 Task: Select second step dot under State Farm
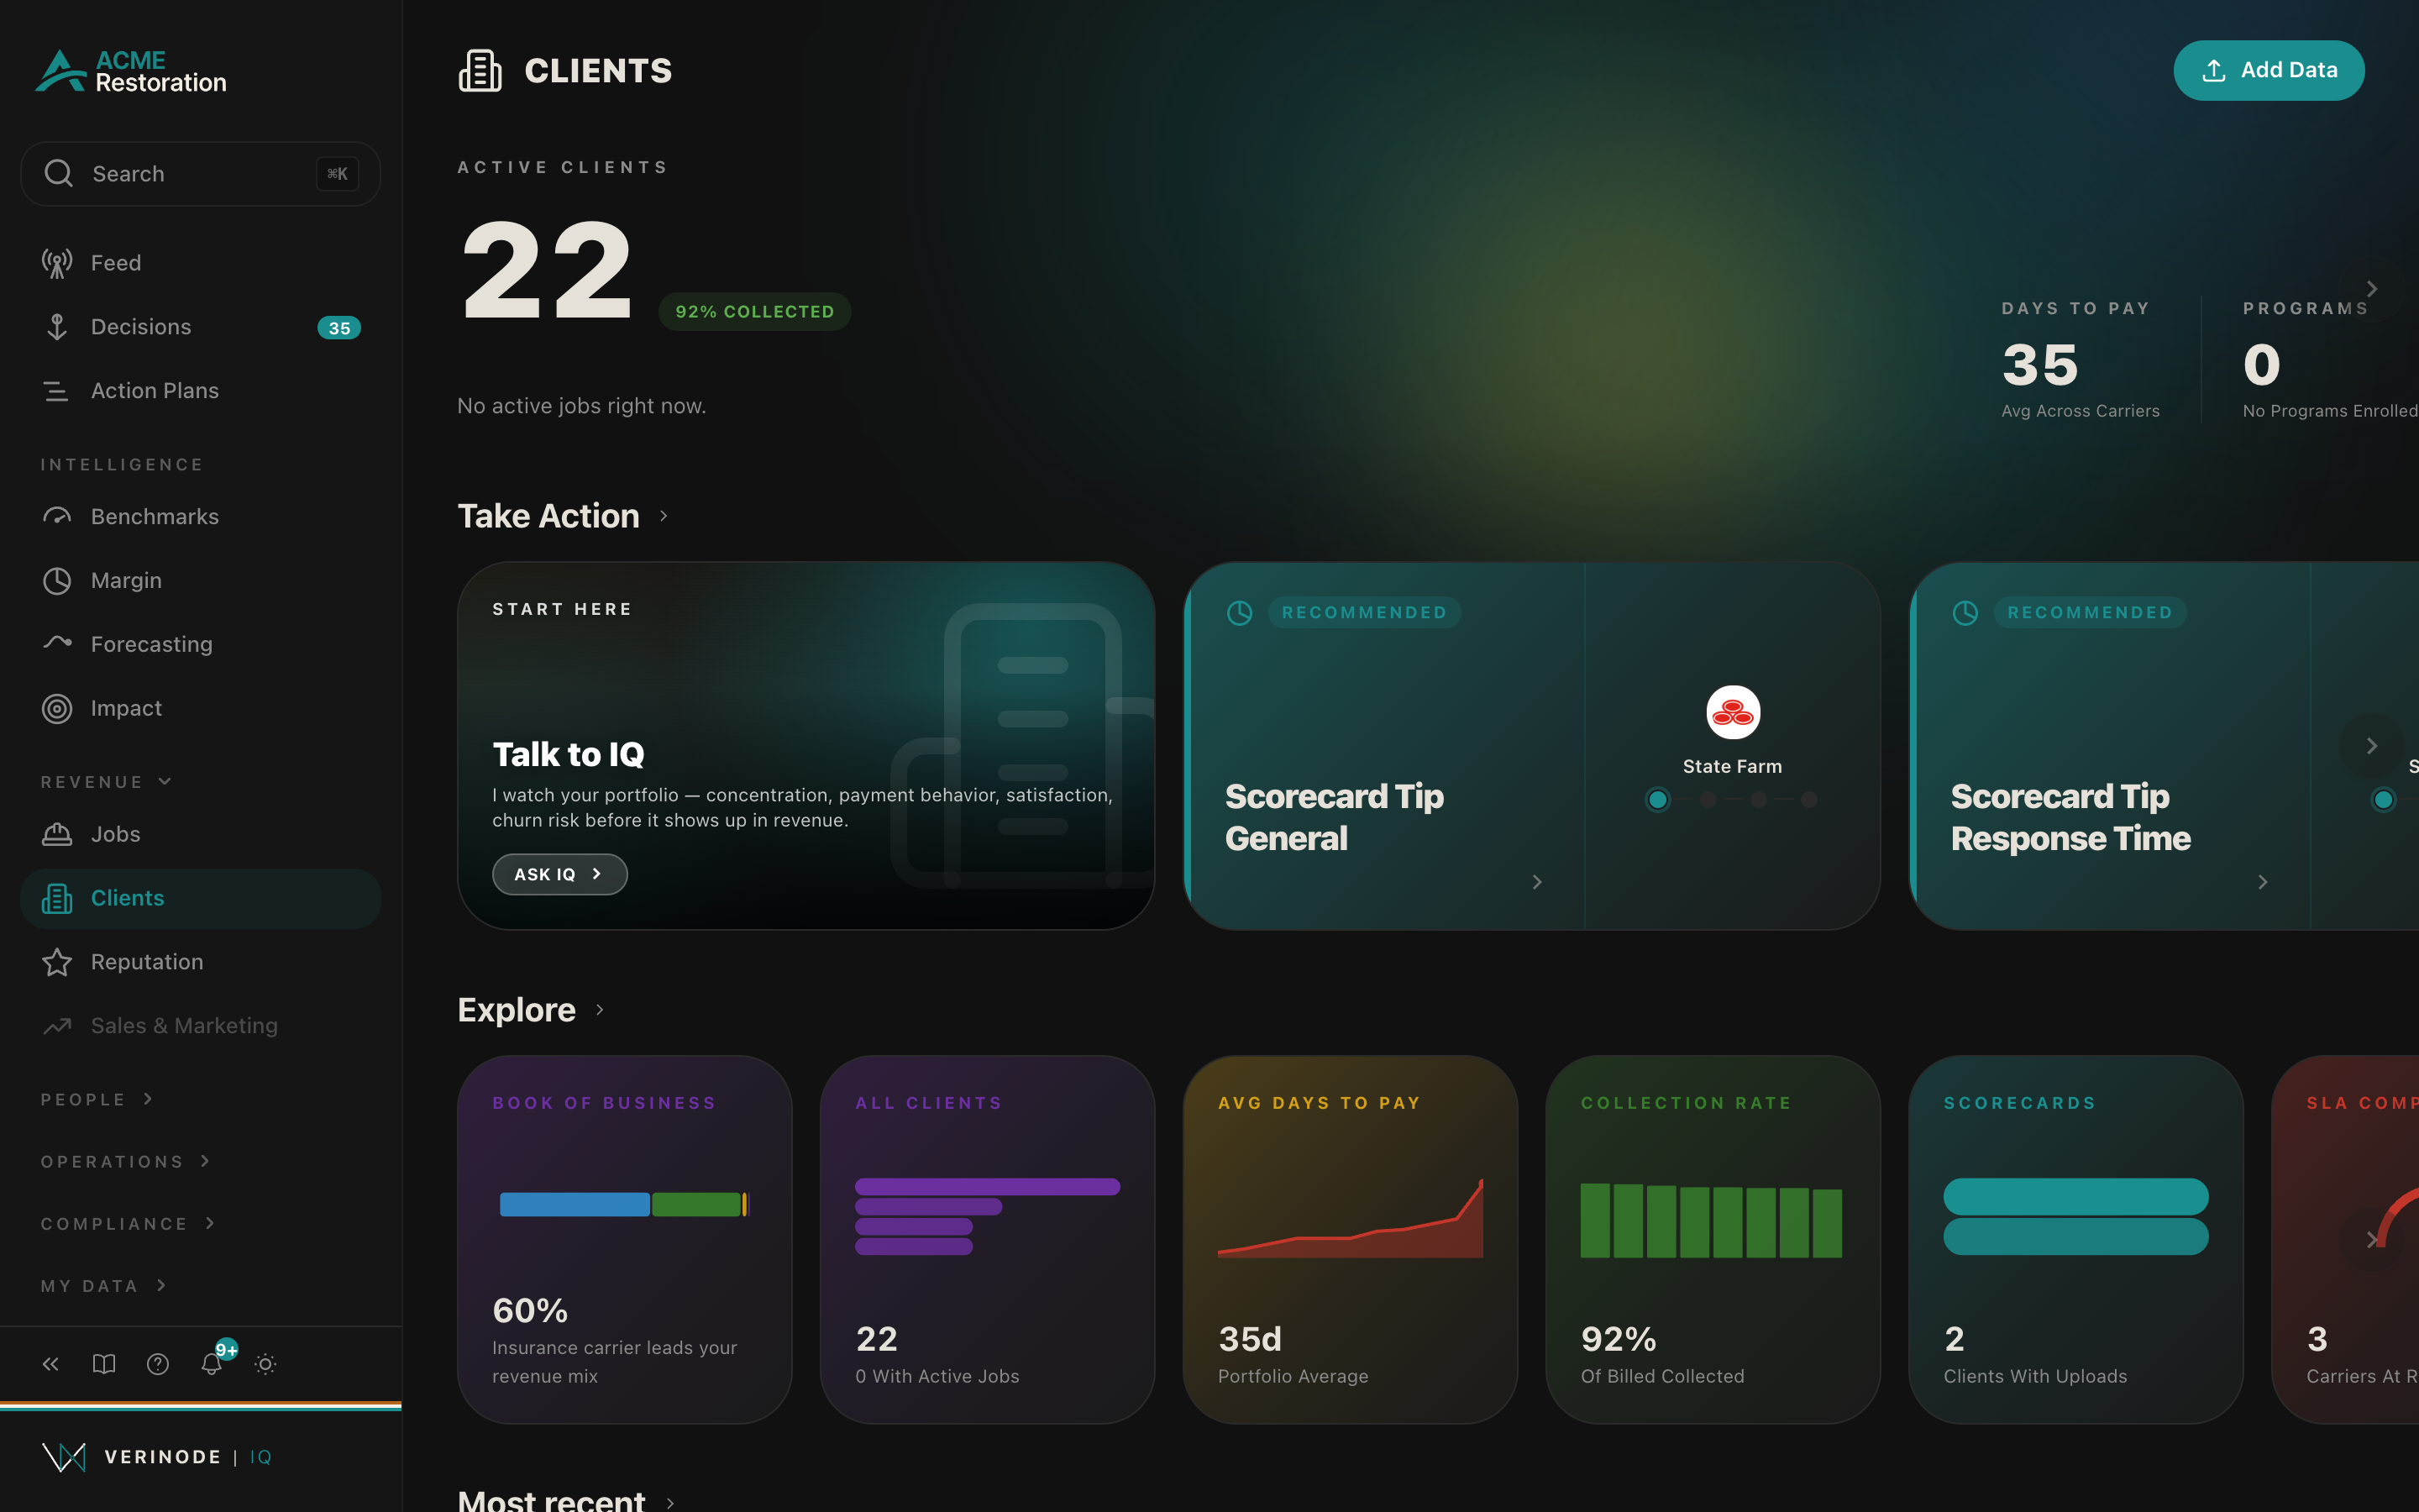tap(1708, 799)
